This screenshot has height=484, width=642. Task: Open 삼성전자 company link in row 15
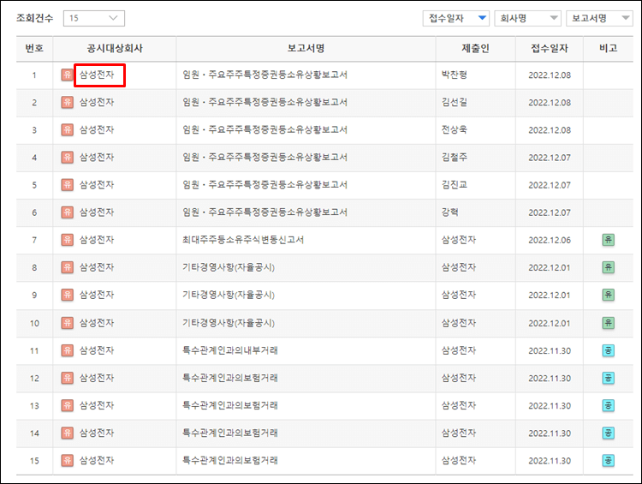[97, 460]
